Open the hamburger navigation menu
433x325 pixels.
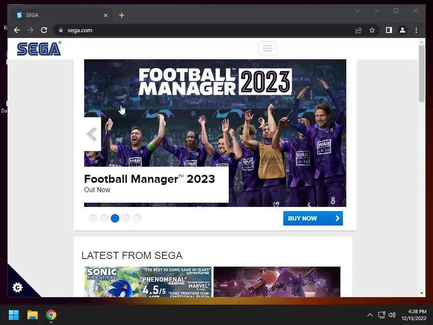click(x=267, y=48)
